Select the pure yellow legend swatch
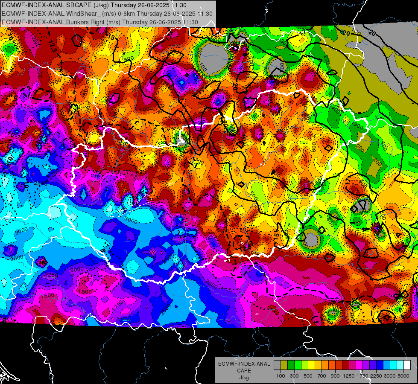The image size is (418, 384). [x=311, y=365]
